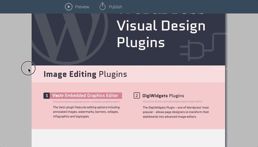Select the light pink heading band

coord(177,74)
